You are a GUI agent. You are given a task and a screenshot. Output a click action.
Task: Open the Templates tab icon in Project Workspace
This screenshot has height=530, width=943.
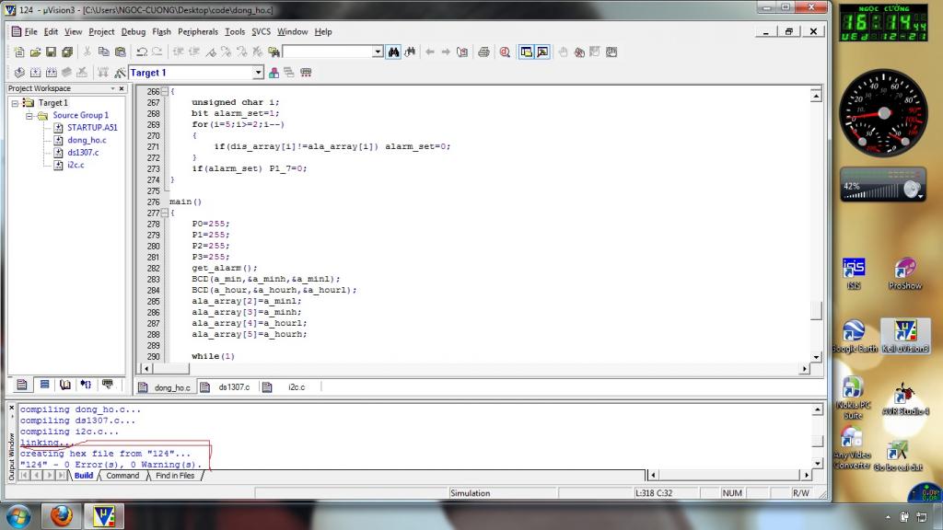pyautogui.click(x=108, y=385)
